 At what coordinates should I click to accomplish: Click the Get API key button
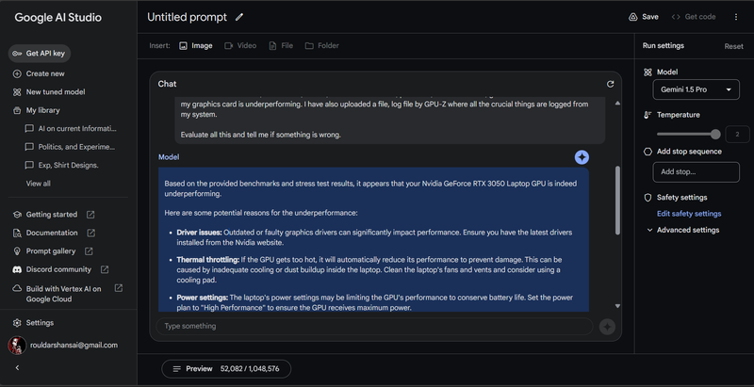pyautogui.click(x=40, y=54)
